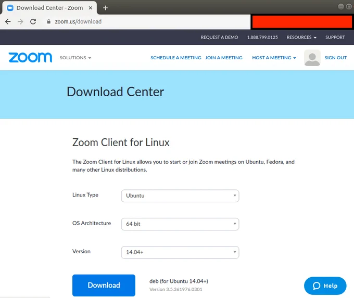
Task: Click SIGN OUT
Action: (x=335, y=58)
